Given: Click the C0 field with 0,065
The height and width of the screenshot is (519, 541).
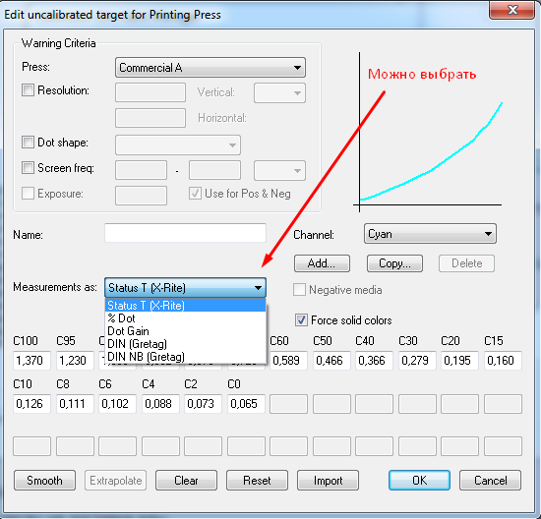Looking at the screenshot, I should (246, 404).
